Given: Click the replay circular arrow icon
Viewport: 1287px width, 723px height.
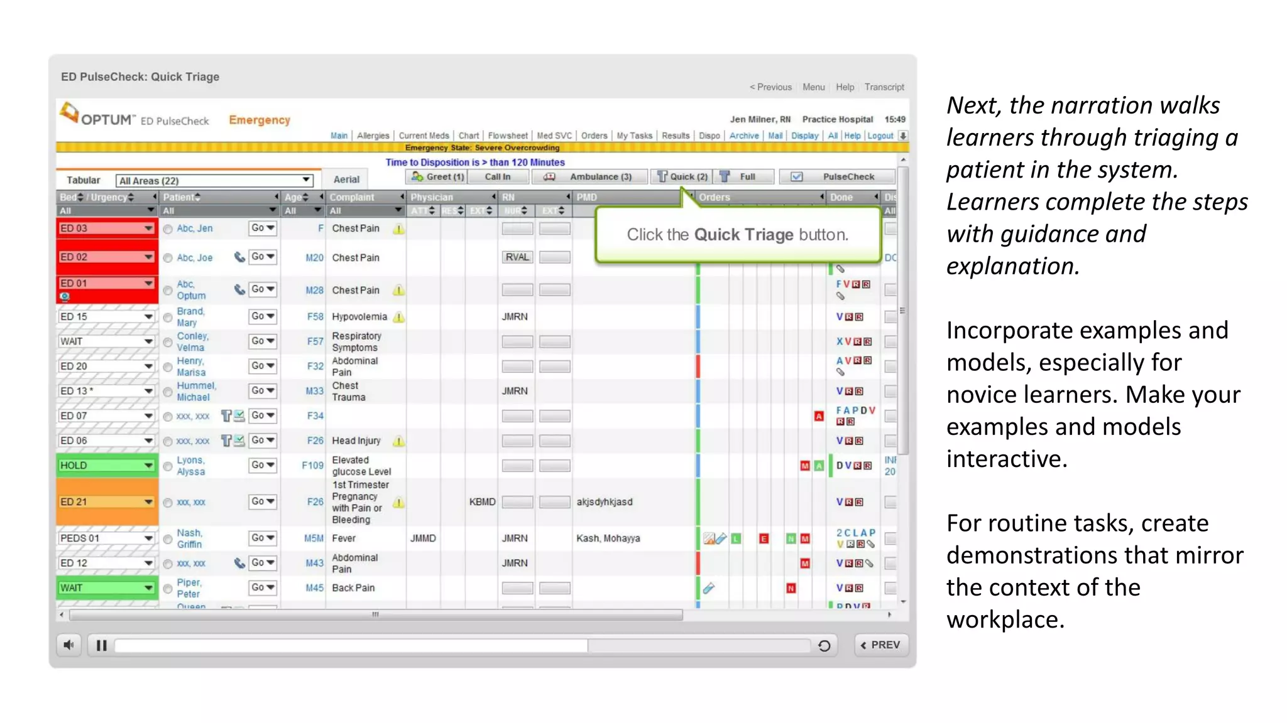Looking at the screenshot, I should click(x=824, y=645).
